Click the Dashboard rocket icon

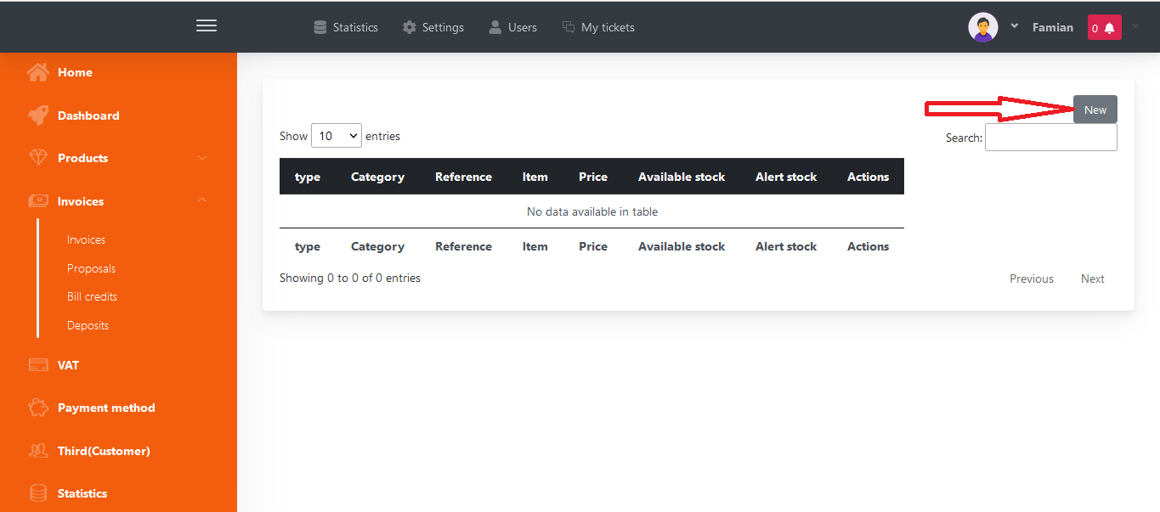[x=37, y=115]
